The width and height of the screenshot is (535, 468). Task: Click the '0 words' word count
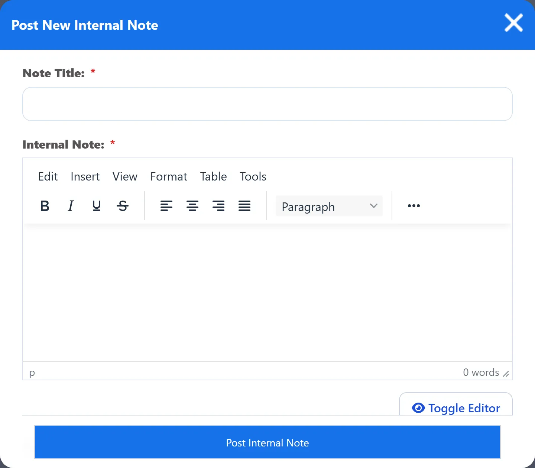coord(481,372)
